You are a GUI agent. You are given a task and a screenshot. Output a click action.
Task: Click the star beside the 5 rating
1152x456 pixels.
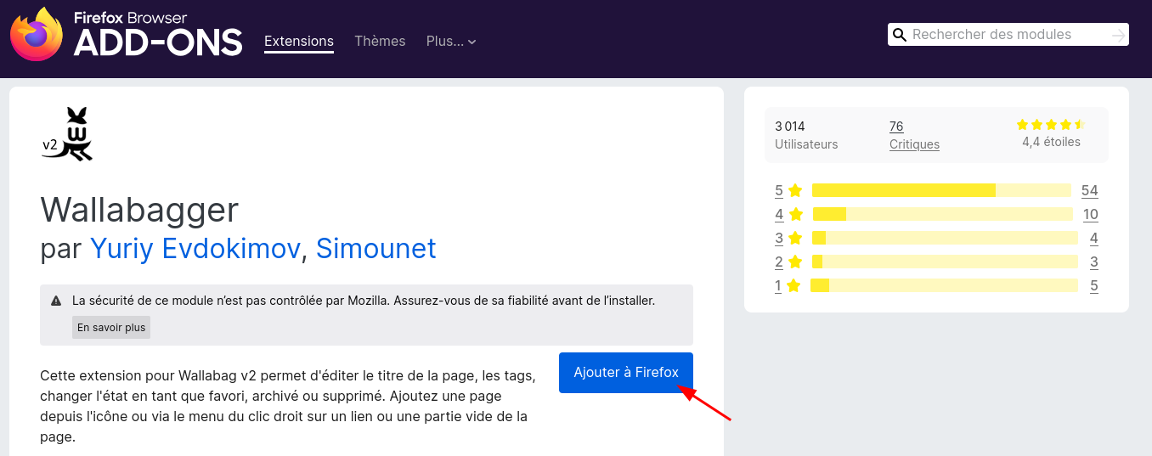click(x=795, y=190)
